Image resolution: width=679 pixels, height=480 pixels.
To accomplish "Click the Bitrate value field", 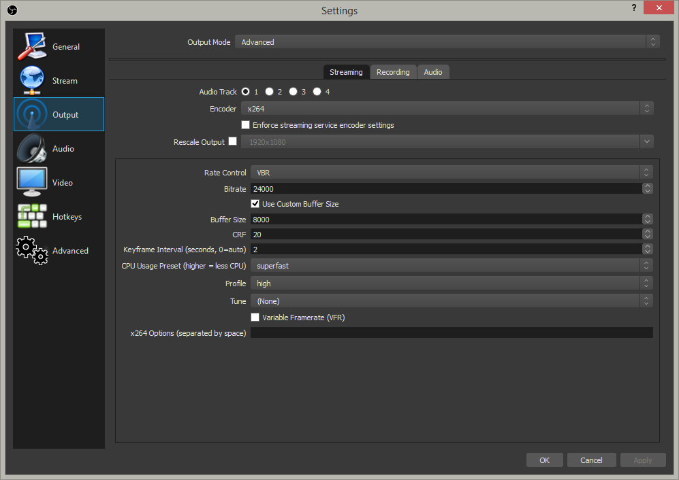I will 447,189.
